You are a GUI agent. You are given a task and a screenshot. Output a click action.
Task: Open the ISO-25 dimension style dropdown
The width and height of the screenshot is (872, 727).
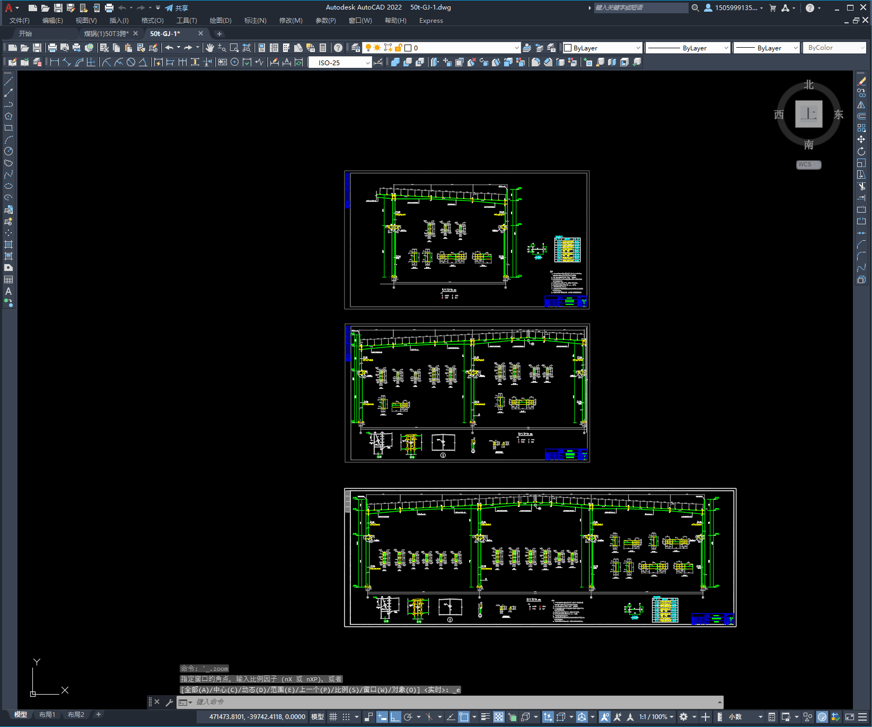pyautogui.click(x=340, y=63)
